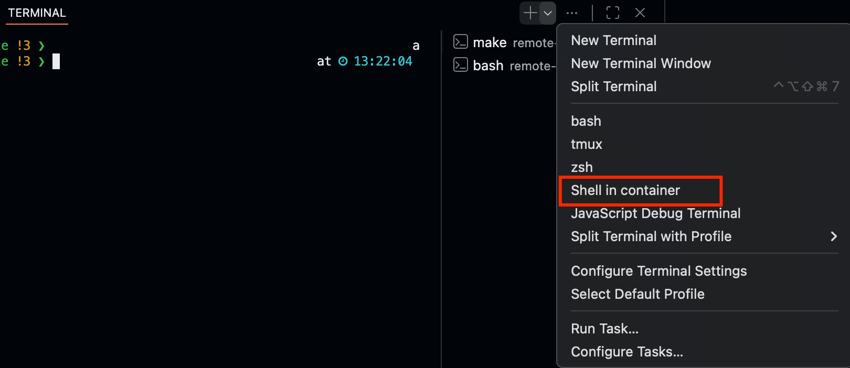
Task: Open the terminal overflow actions ellipsis icon
Action: pos(571,13)
